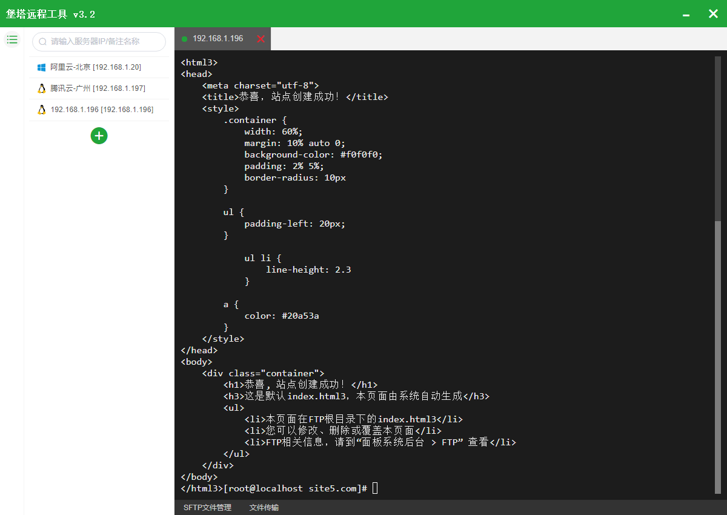Image resolution: width=727 pixels, height=515 pixels.
Task: Open the 文件传输 panel
Action: (x=264, y=508)
